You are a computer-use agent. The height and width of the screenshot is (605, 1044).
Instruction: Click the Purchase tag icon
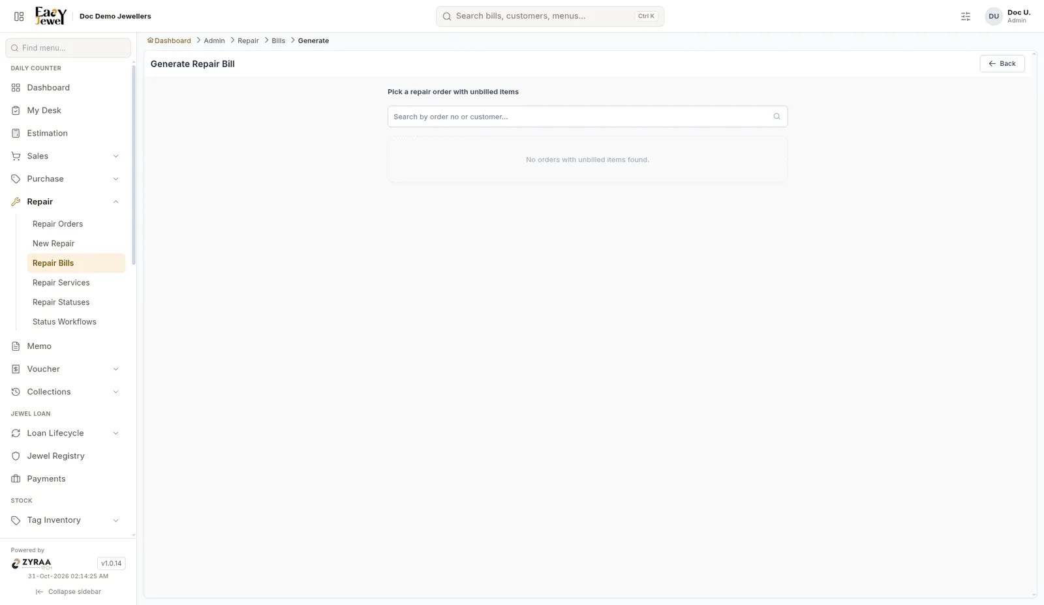(16, 179)
